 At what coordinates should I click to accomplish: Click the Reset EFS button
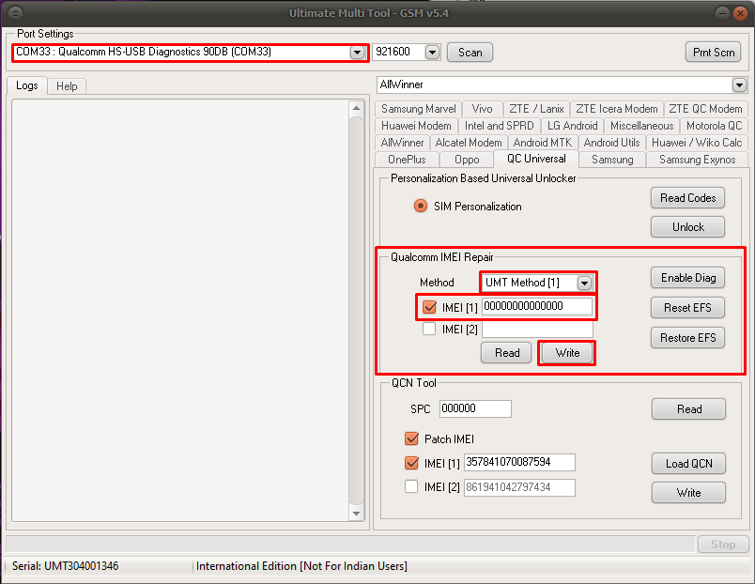687,308
